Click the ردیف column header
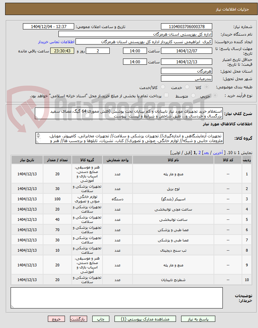The height and width of the screenshot is (328, 258). point(247,160)
